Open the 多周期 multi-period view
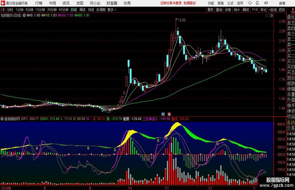Viewport: 295px width, 190px height. 101,10
